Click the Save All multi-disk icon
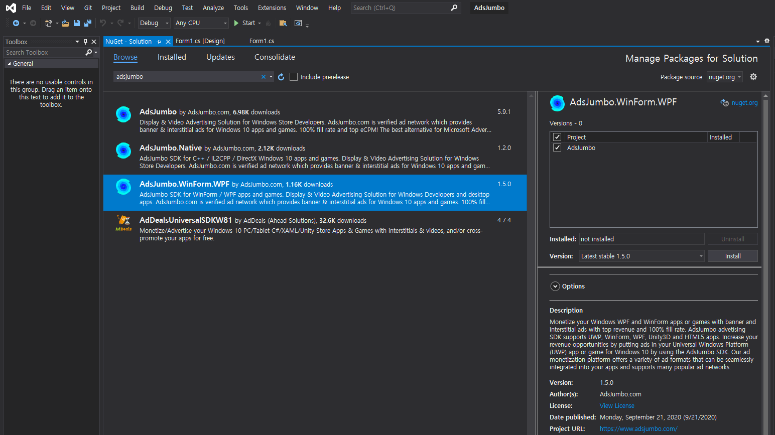The height and width of the screenshot is (435, 775). [x=88, y=23]
